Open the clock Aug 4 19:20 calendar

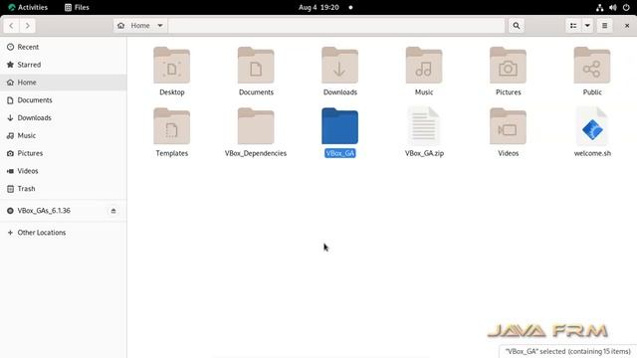click(x=318, y=7)
